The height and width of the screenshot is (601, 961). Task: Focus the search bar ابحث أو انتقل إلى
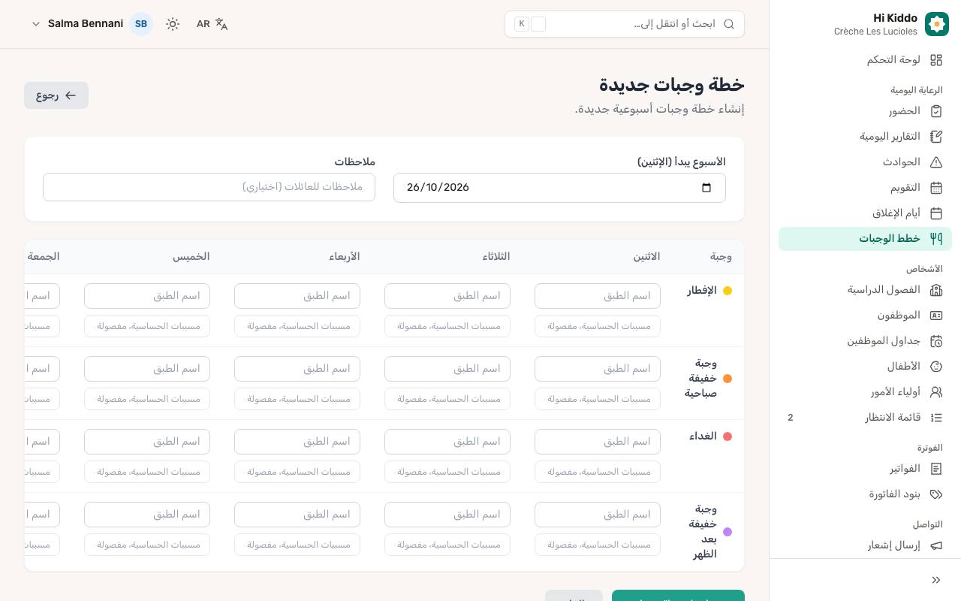(625, 24)
